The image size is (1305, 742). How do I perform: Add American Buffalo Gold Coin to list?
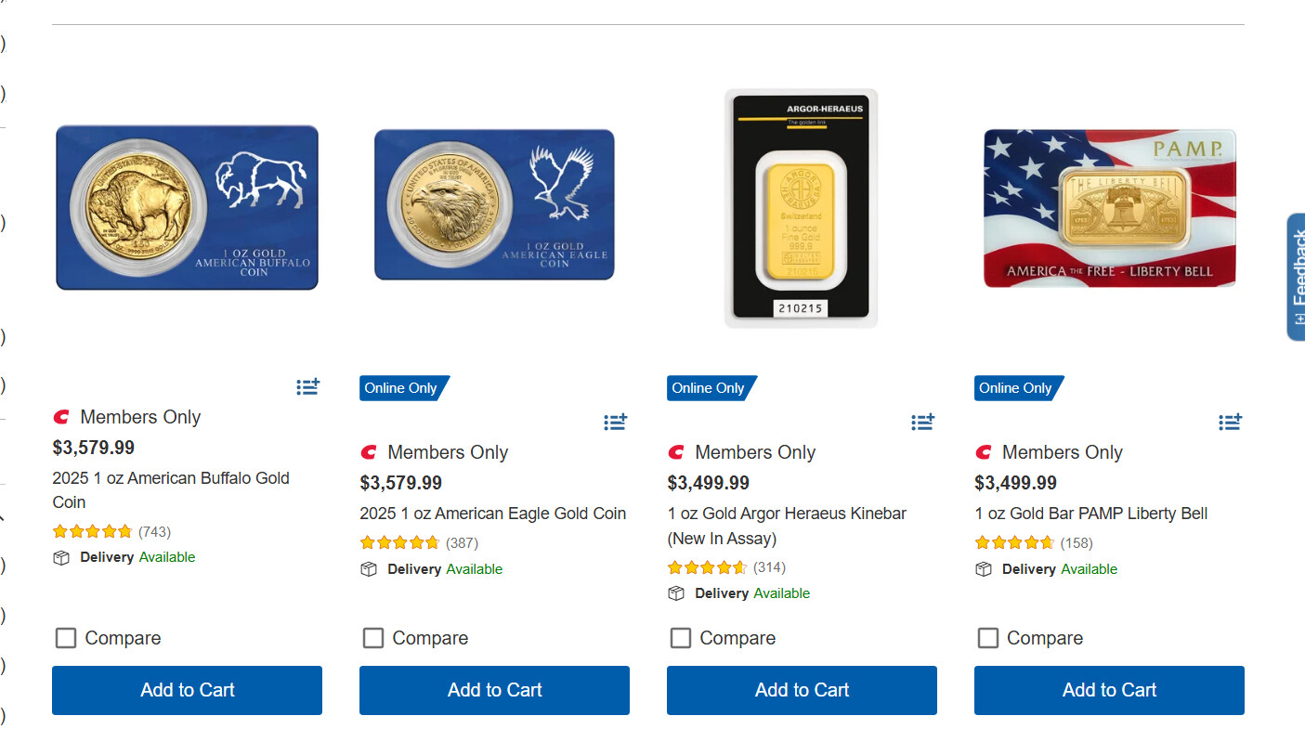(307, 387)
